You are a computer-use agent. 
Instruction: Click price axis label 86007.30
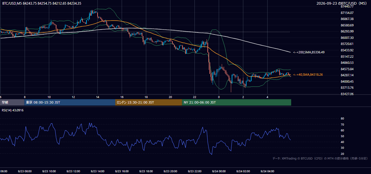[347, 38]
